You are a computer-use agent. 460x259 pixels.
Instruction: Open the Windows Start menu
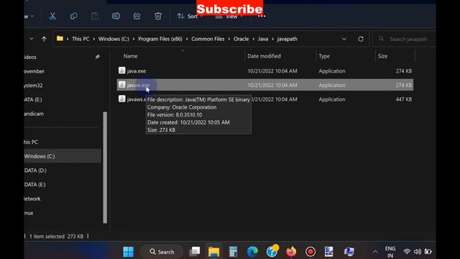point(128,252)
